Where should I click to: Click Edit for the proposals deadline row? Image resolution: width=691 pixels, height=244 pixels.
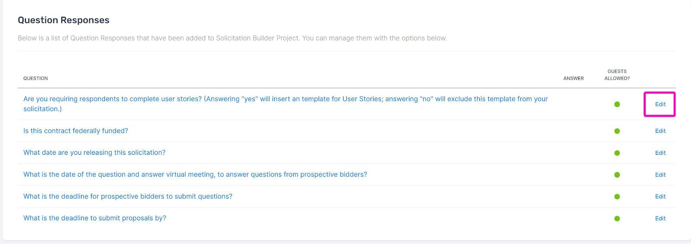[x=660, y=218]
